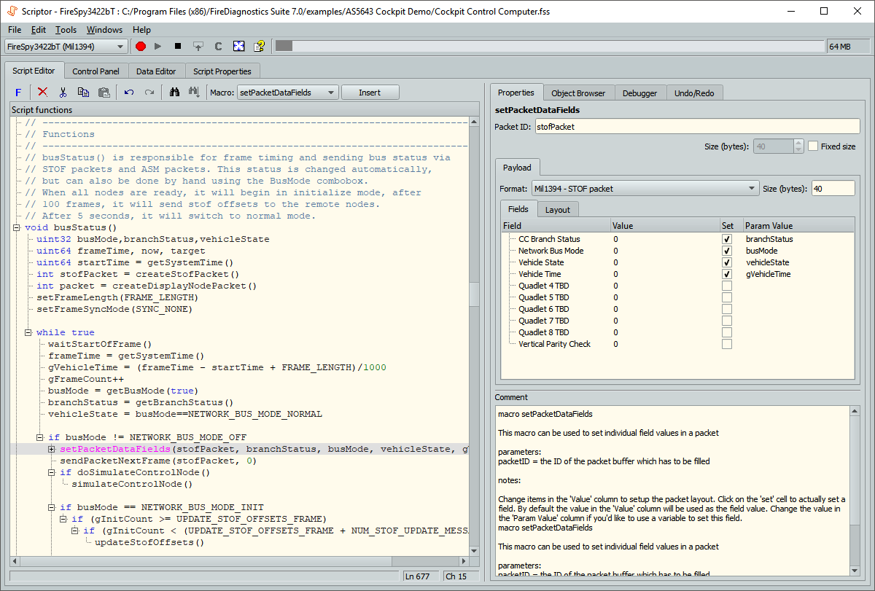Click the Undo arrow icon

point(129,93)
